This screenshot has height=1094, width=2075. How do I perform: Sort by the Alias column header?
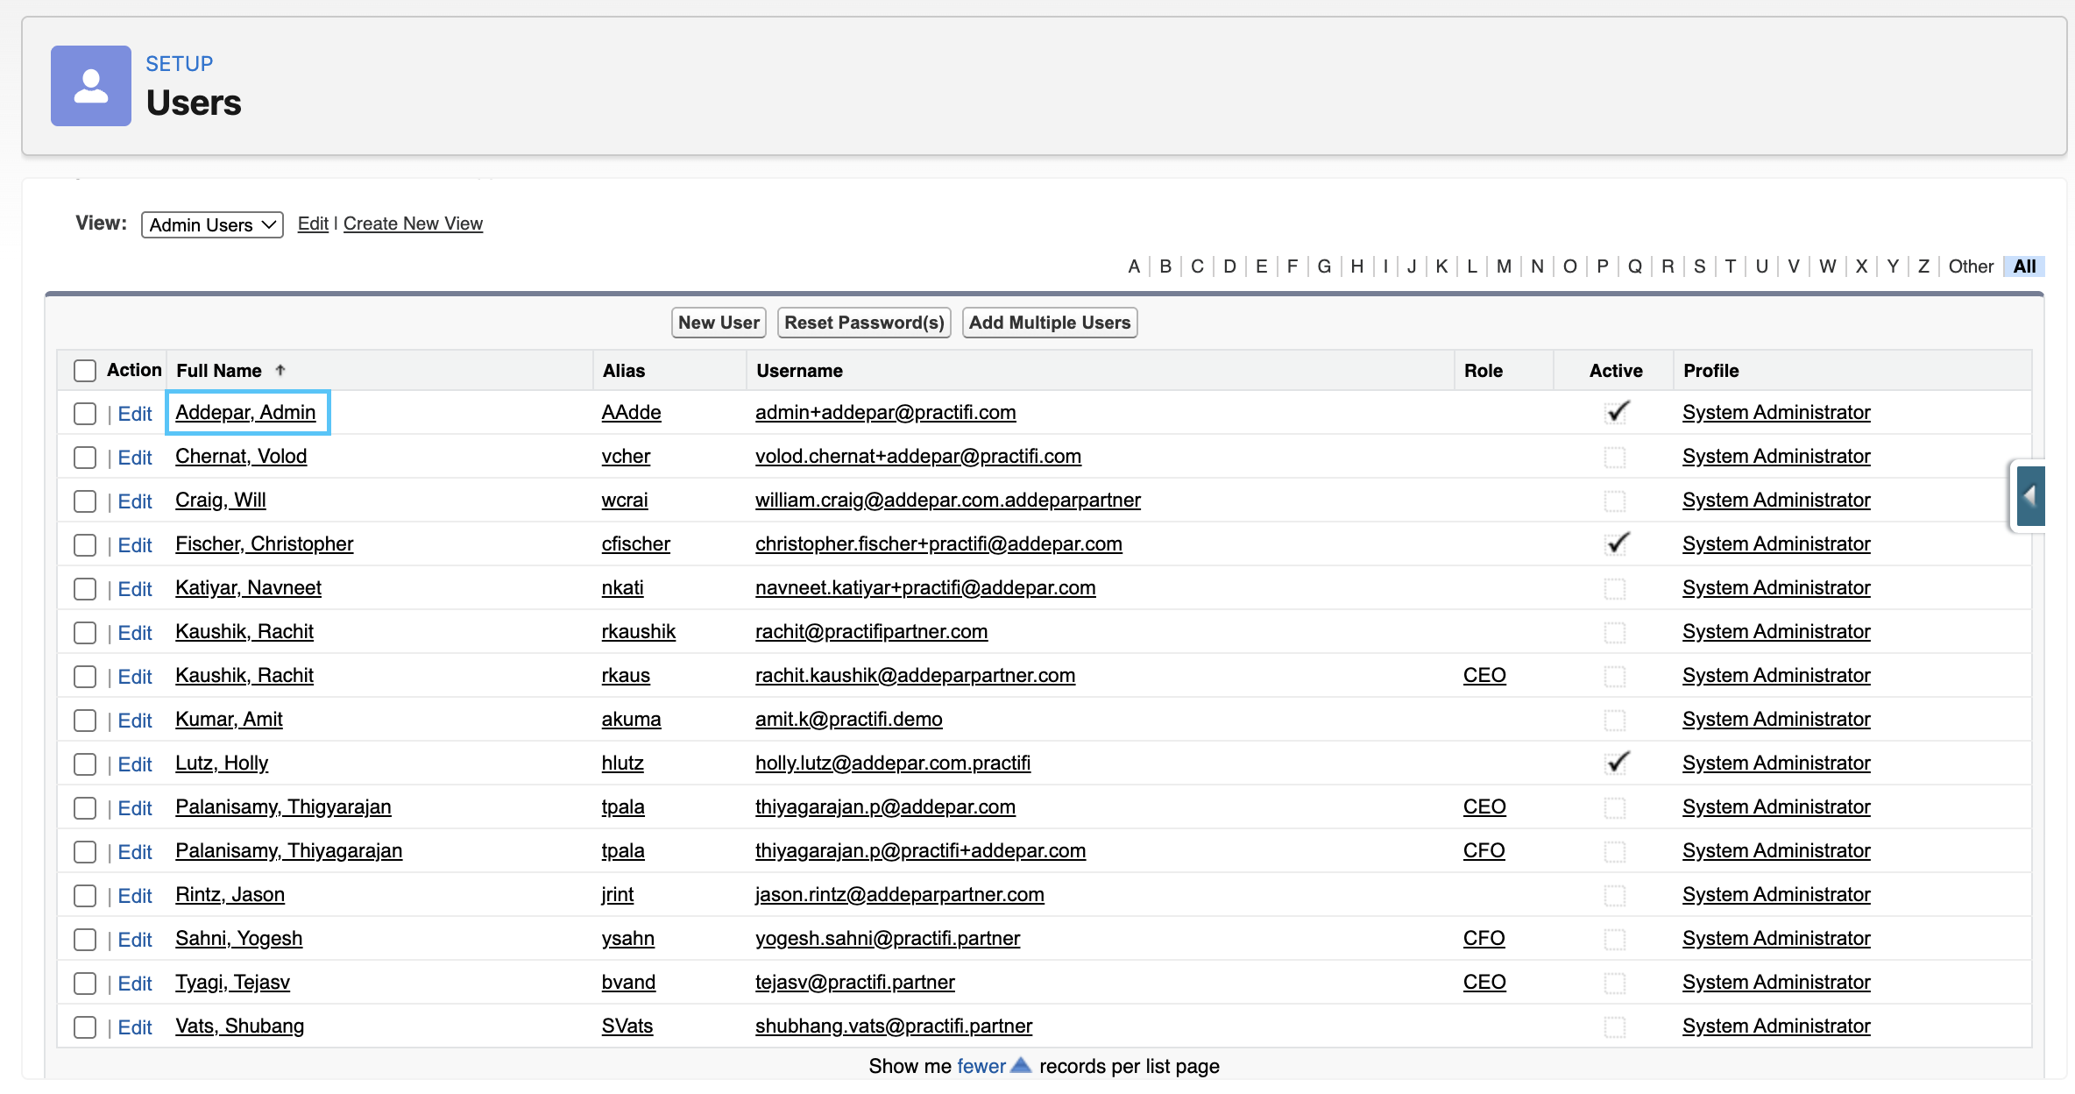(624, 371)
